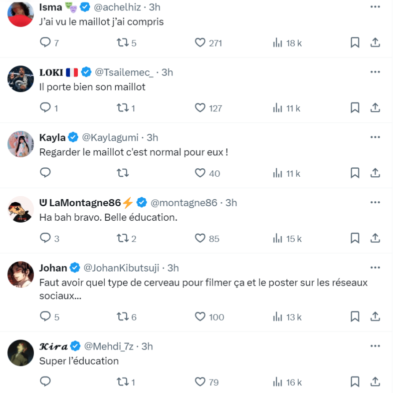The image size is (399, 393).
Task: Open more options on Johan's tweet
Action: [x=375, y=268]
